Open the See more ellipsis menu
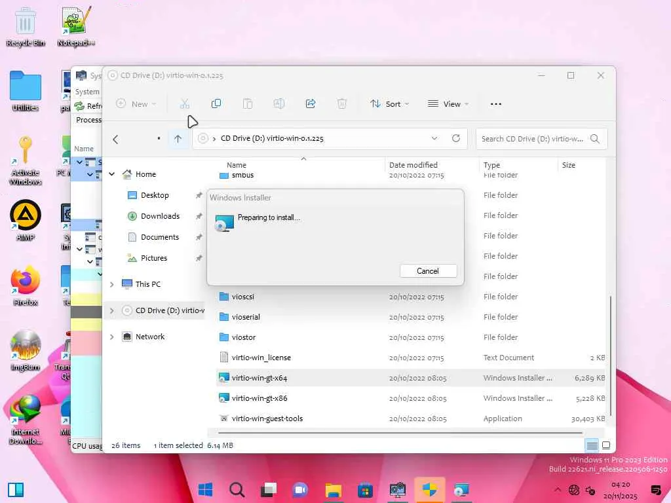671x503 pixels. click(x=495, y=104)
